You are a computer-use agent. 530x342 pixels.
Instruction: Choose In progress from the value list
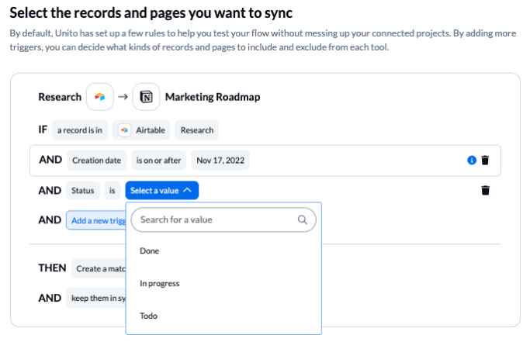pos(159,284)
